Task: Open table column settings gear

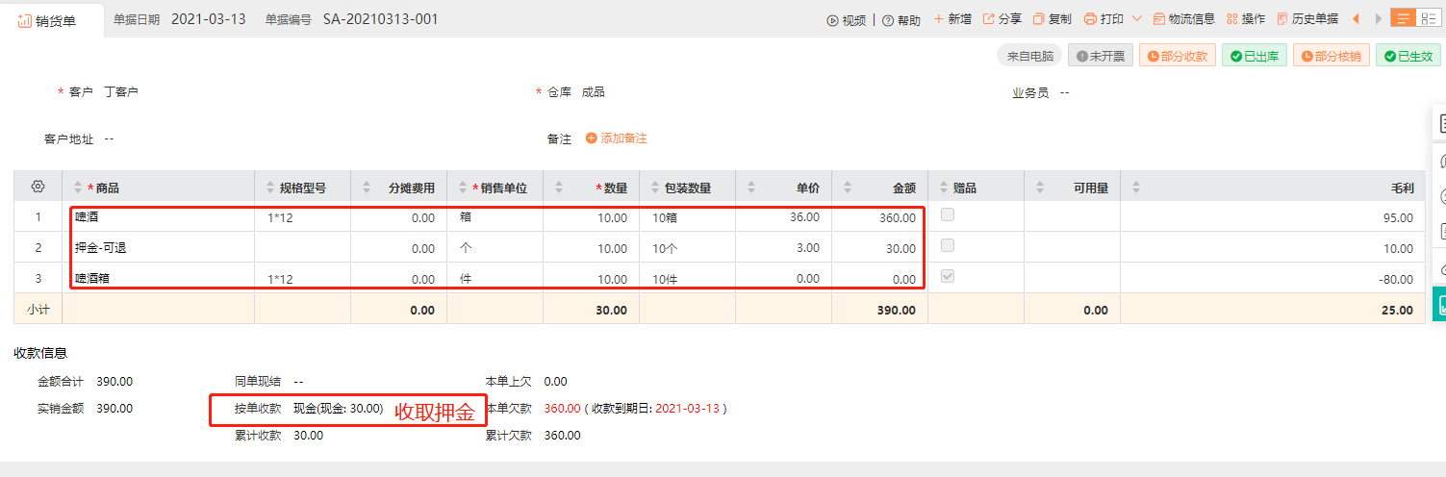Action: (x=38, y=186)
